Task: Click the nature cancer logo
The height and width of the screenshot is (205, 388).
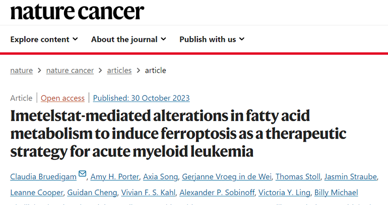Action: click(77, 11)
